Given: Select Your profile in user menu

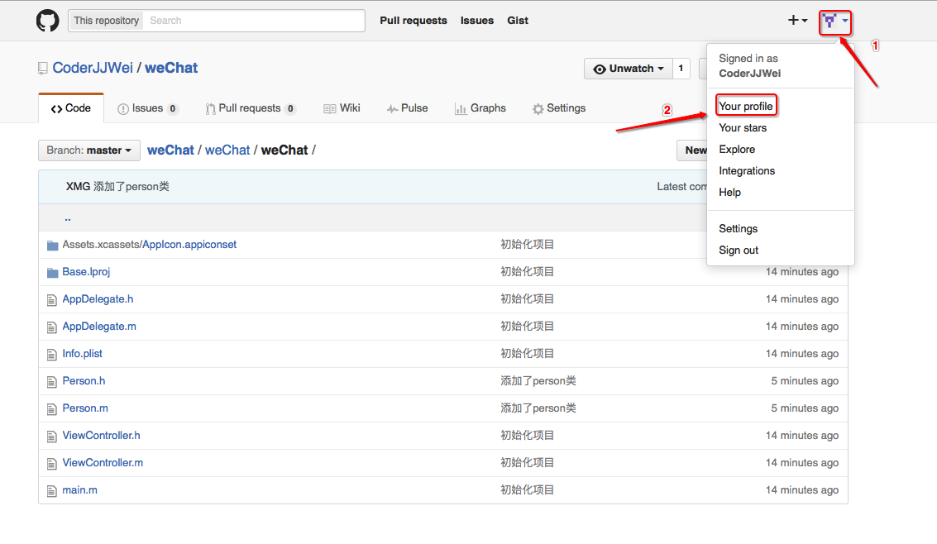Looking at the screenshot, I should (x=746, y=107).
